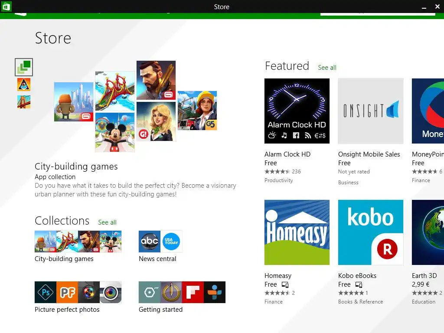
Task: Open MoneyPoint app tile
Action: (428, 111)
